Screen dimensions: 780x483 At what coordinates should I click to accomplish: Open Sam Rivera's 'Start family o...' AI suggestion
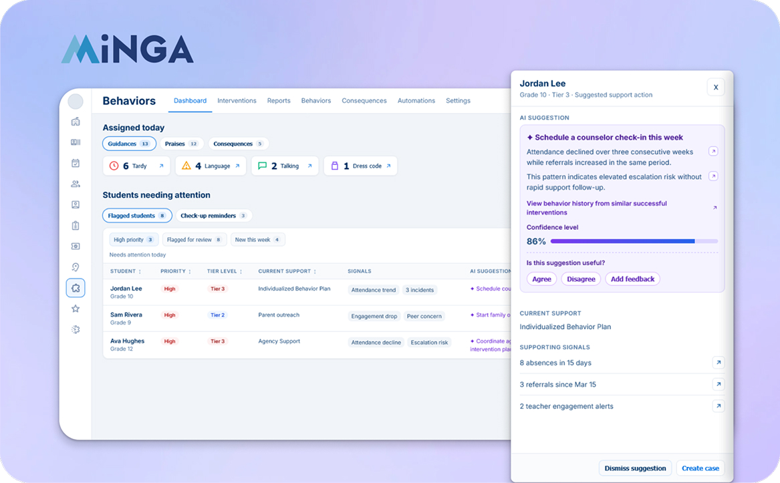[x=491, y=315]
